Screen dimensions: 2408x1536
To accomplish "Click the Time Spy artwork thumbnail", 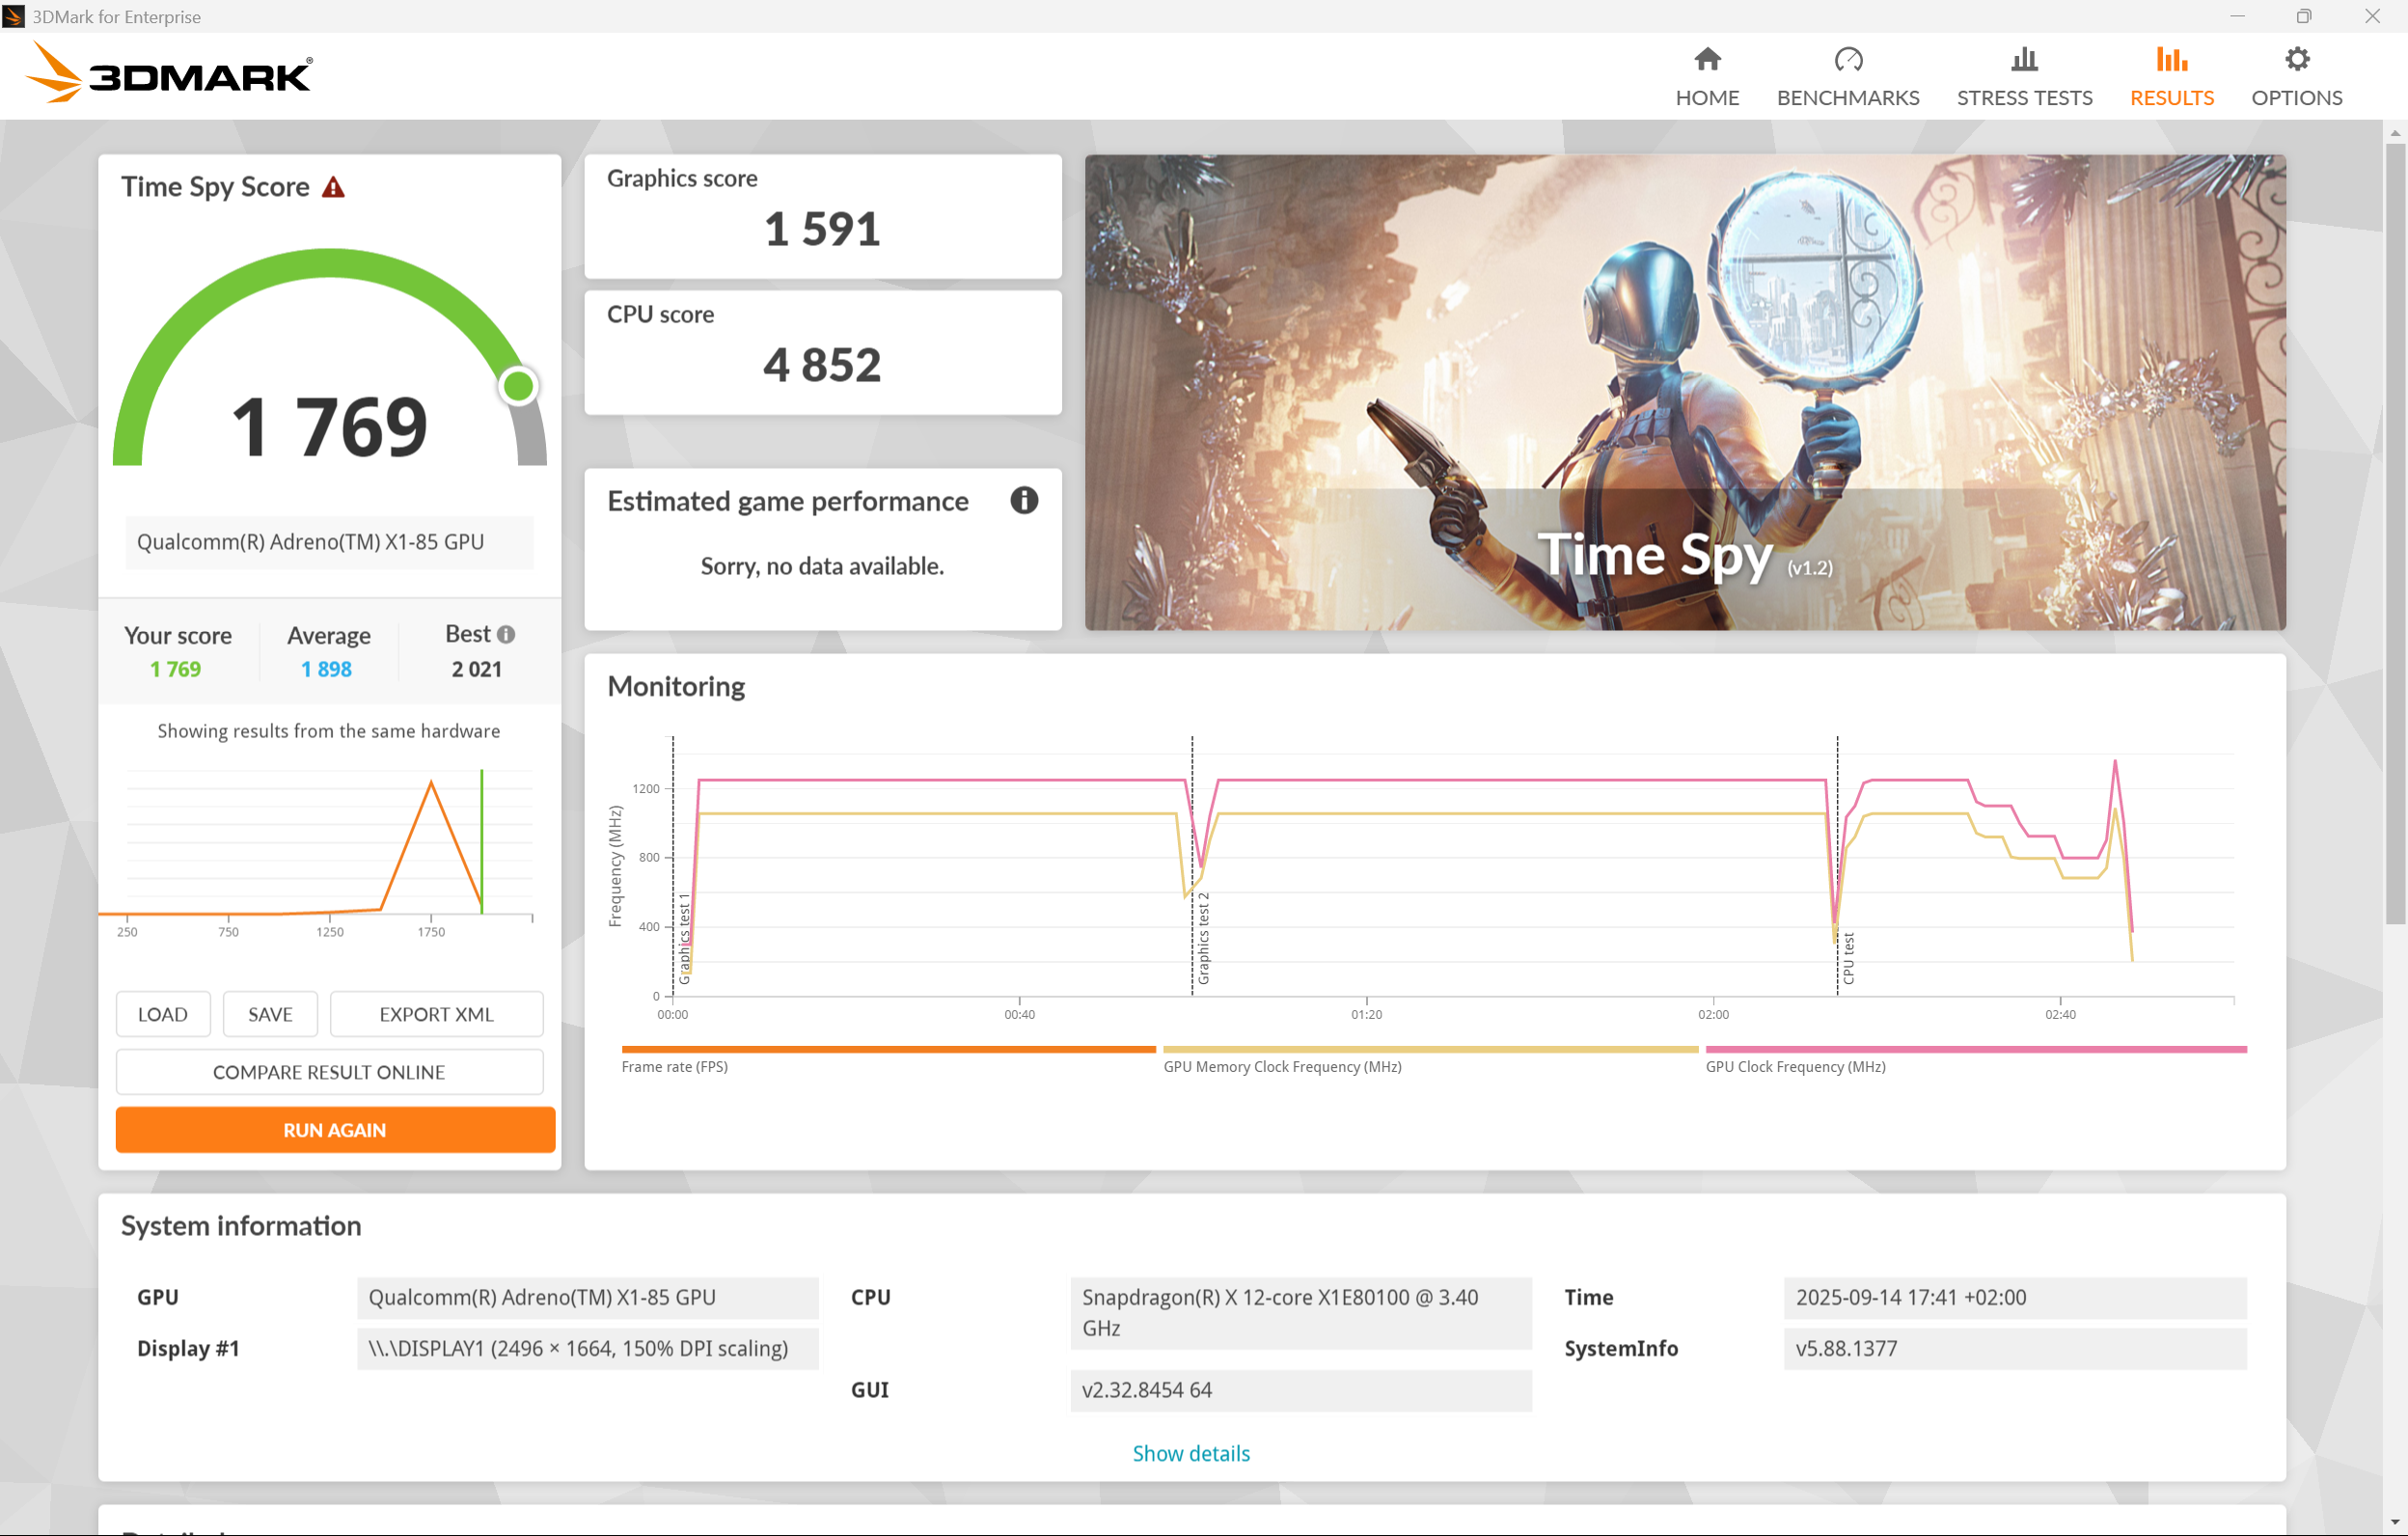I will 1684,392.
